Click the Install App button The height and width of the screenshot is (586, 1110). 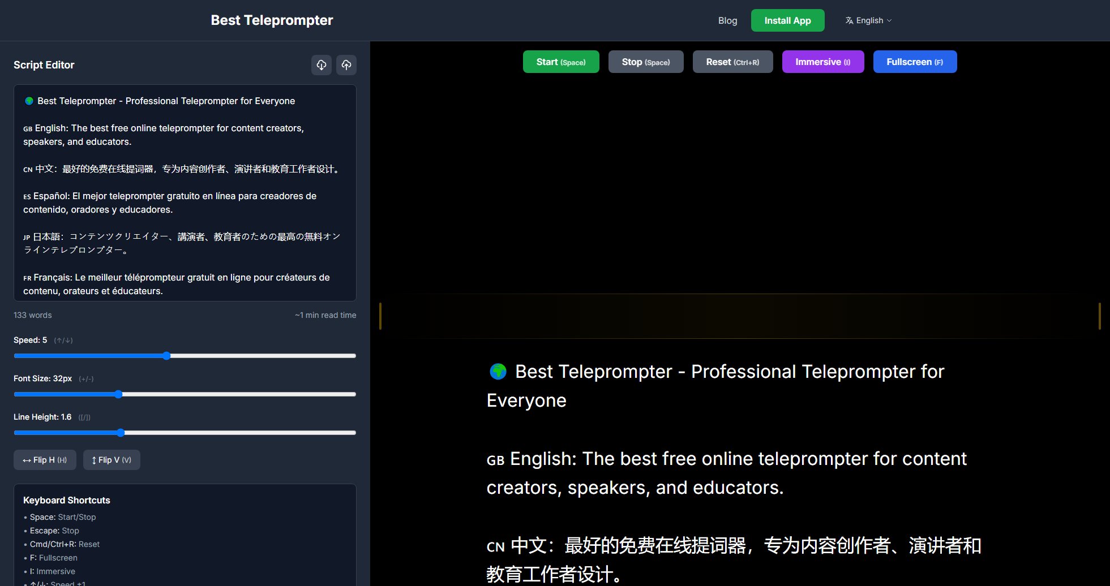click(787, 20)
